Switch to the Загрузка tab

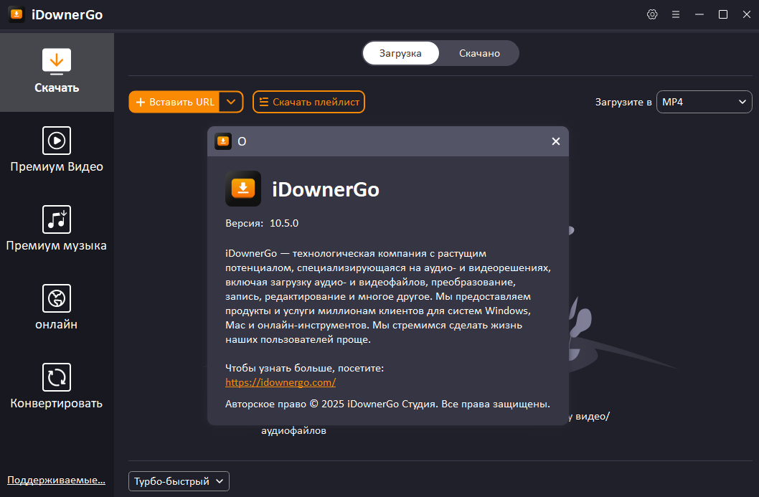pos(400,53)
